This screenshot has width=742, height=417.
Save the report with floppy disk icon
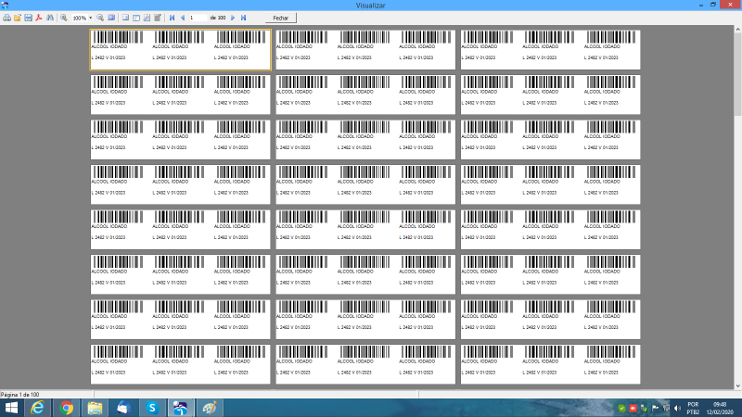pos(29,18)
